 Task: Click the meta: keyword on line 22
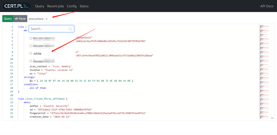point(27,102)
